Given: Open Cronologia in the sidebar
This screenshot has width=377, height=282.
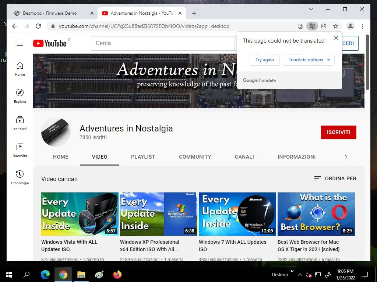Looking at the screenshot, I should pos(20,177).
